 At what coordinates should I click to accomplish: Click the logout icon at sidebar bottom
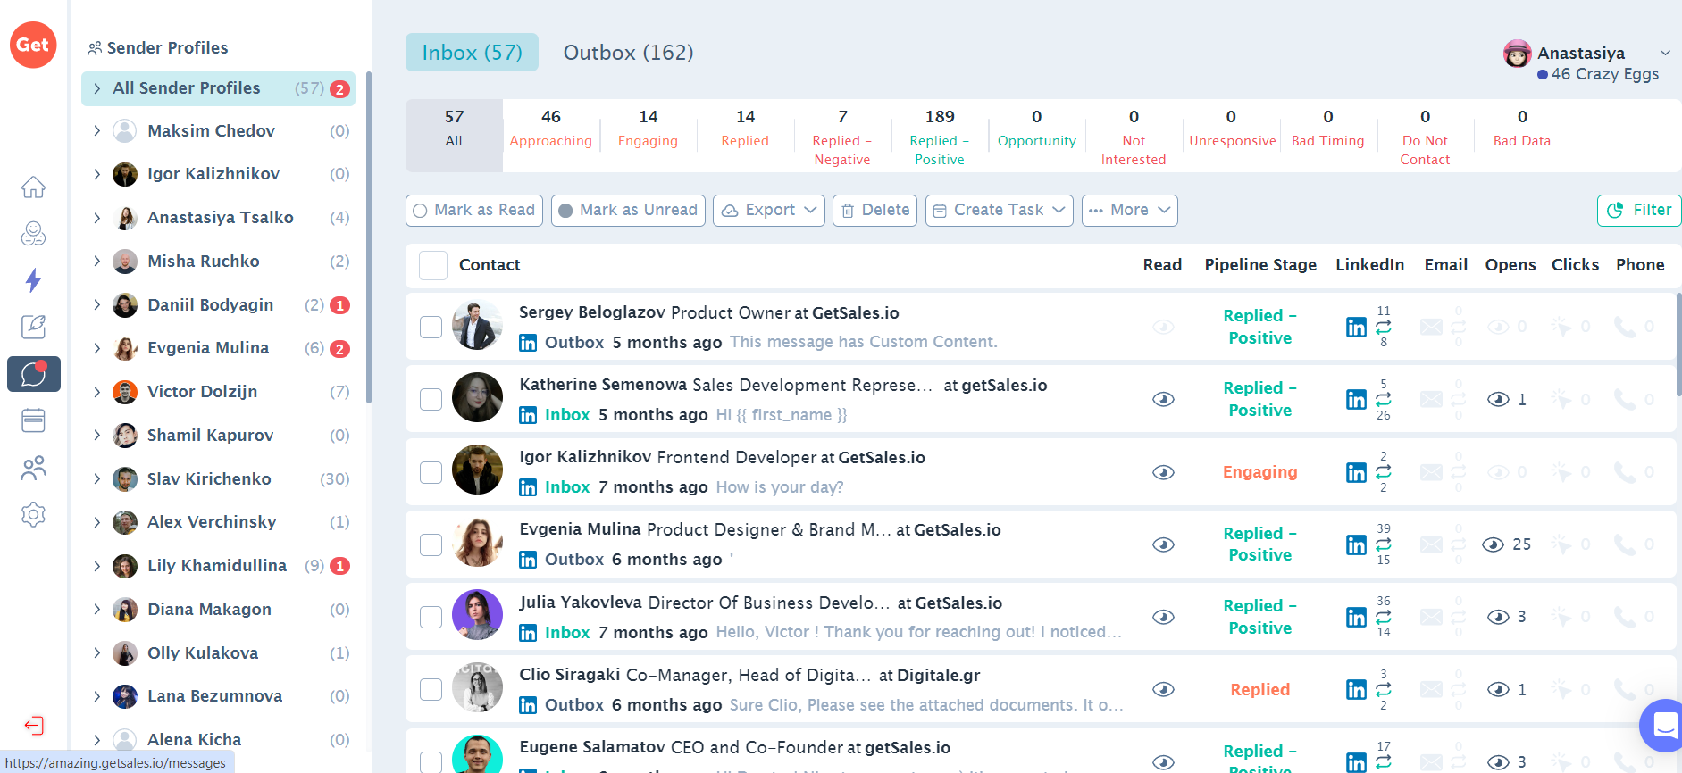pos(34,725)
